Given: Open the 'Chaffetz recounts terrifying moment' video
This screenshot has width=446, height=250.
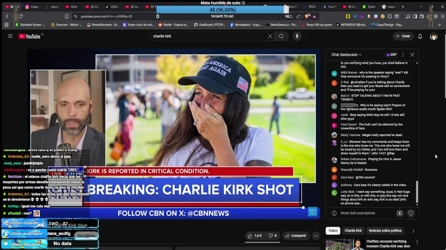Looking at the screenshot, I should point(388,244).
